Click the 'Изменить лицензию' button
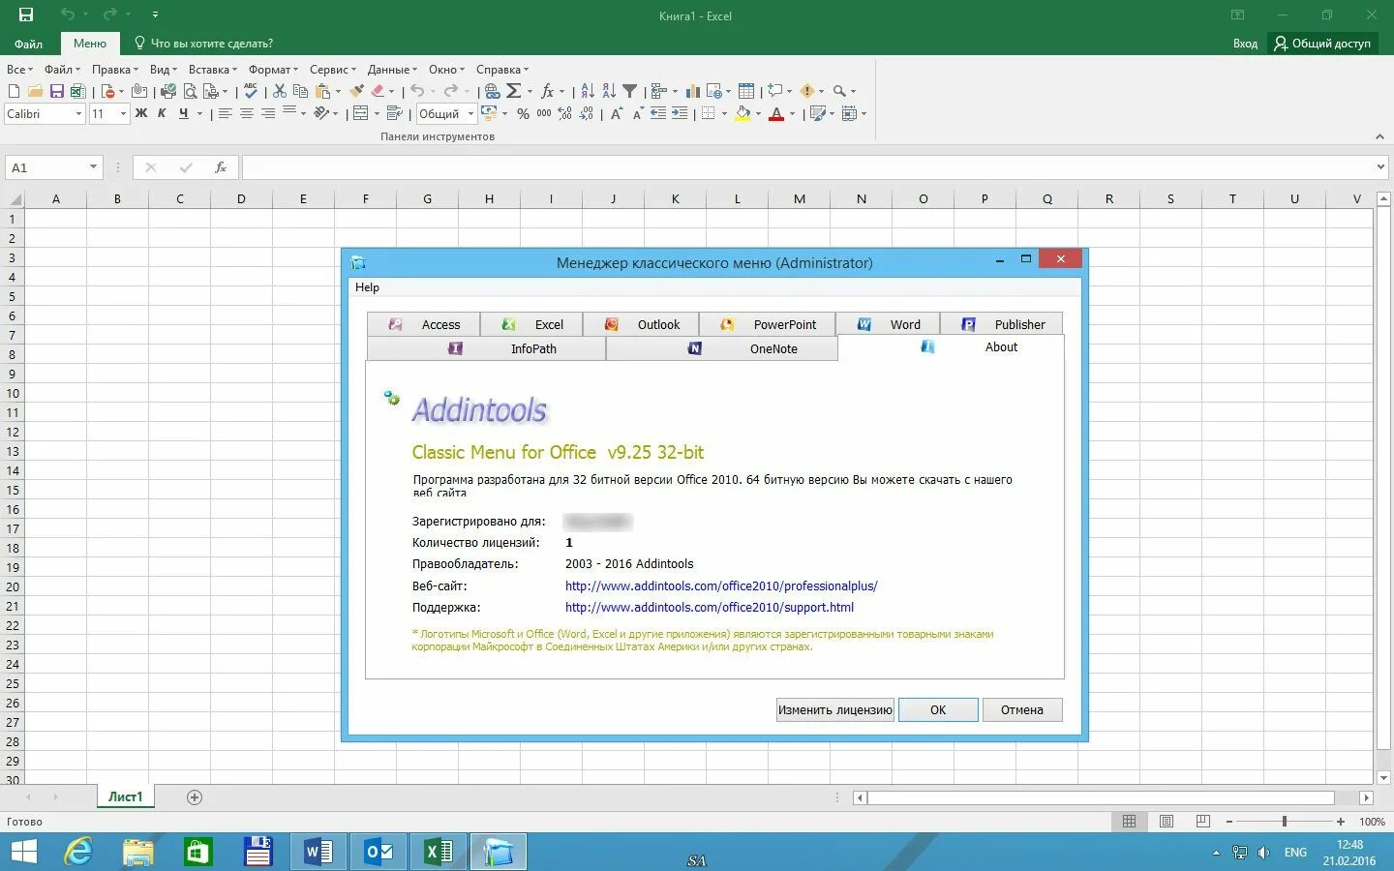The width and height of the screenshot is (1394, 871). click(835, 709)
